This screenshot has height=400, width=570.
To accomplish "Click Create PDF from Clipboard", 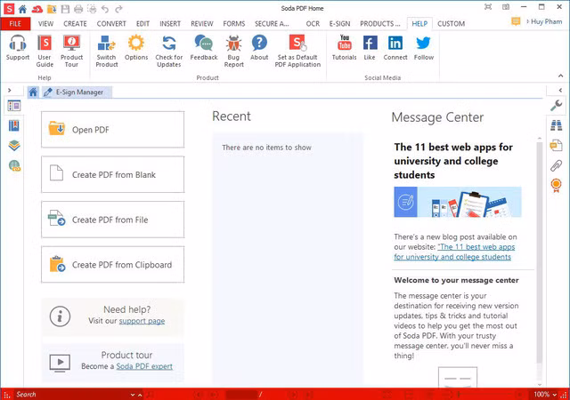I will coord(113,265).
